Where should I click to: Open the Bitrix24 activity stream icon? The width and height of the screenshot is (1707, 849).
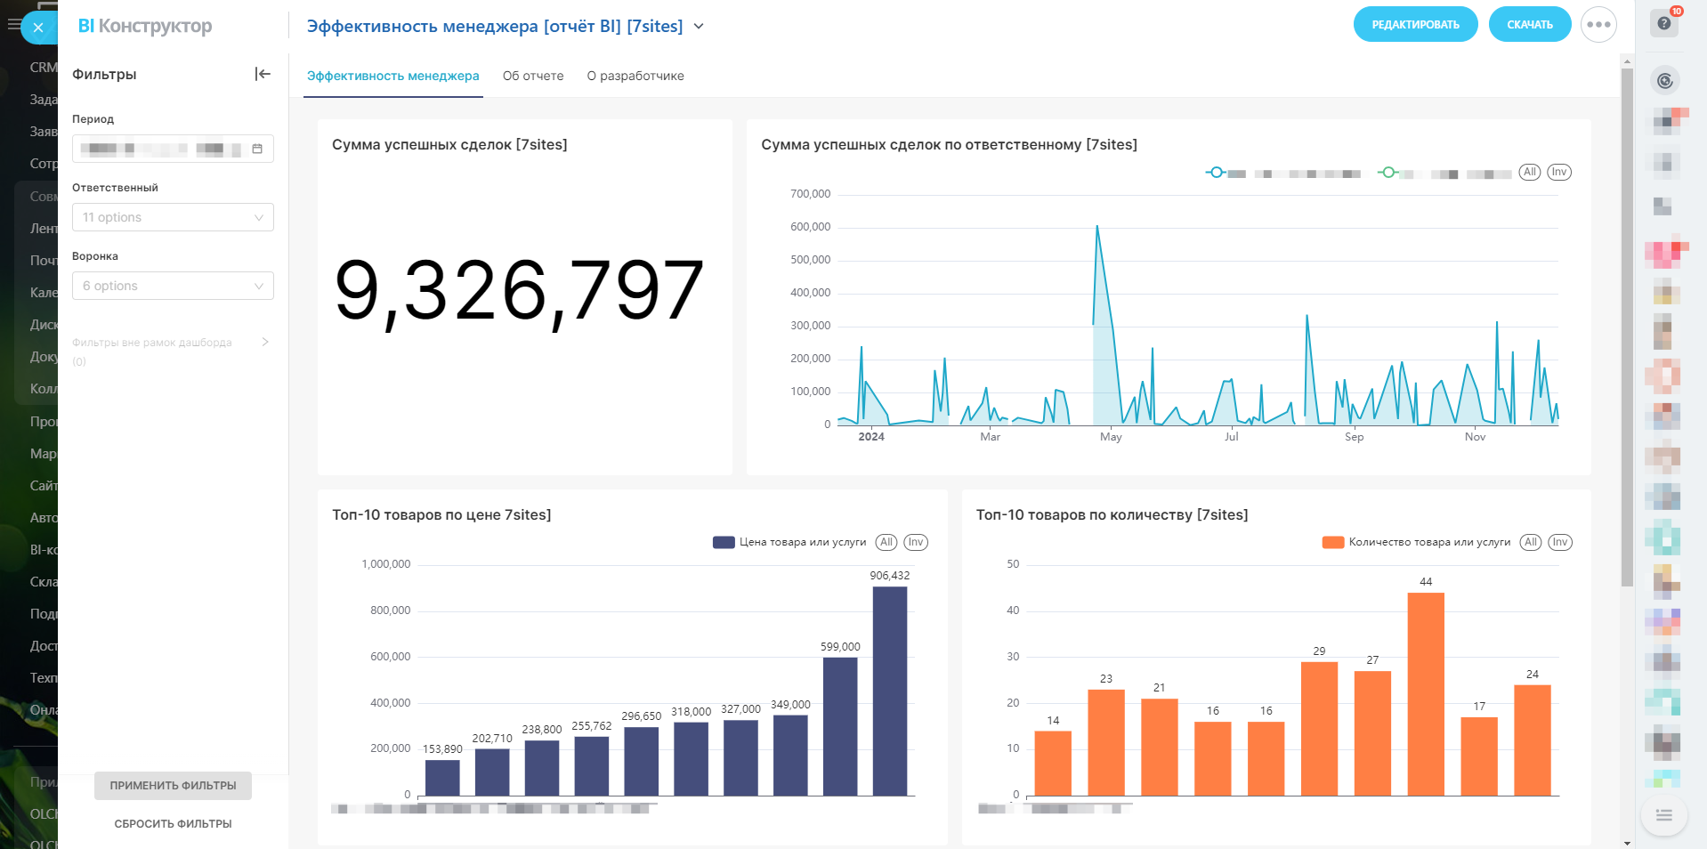pos(1664,81)
